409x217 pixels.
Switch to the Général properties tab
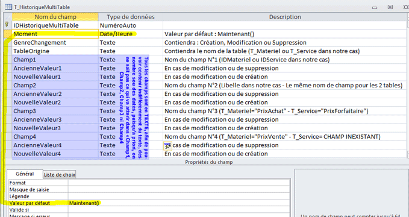point(25,174)
